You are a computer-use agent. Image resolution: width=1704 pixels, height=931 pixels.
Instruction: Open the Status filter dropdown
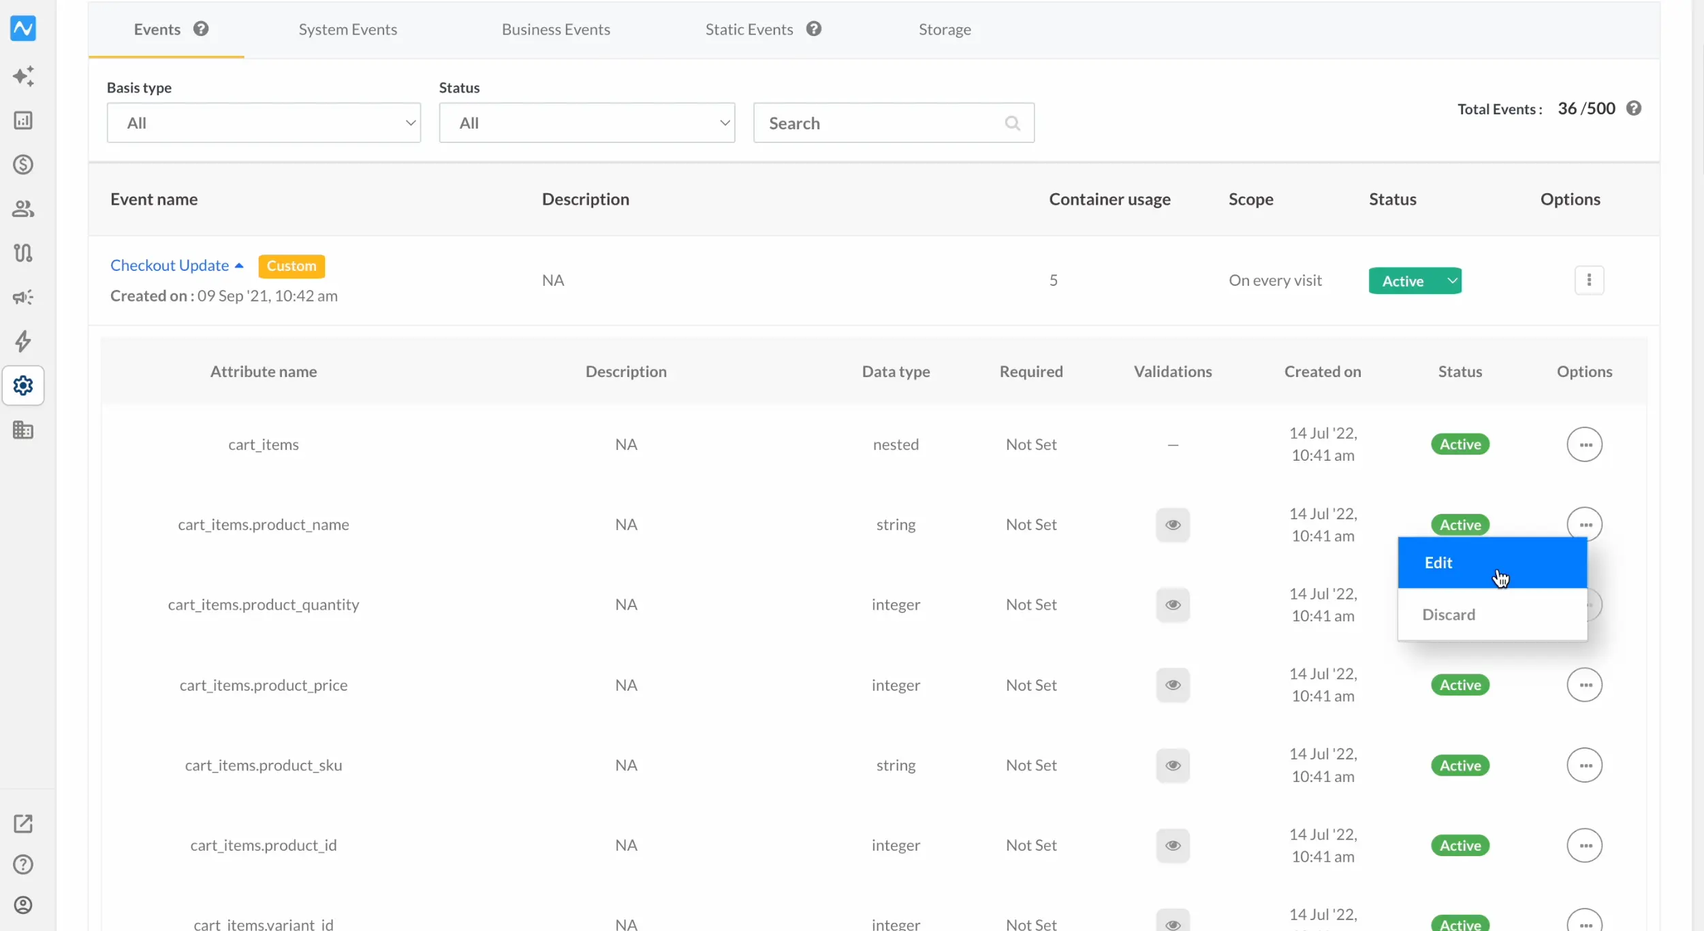[x=586, y=123]
